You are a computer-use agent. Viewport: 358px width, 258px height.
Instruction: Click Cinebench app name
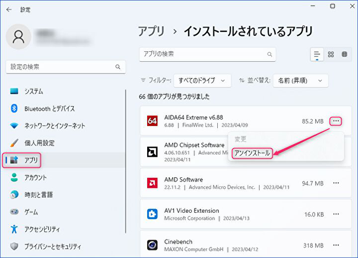click(179, 242)
